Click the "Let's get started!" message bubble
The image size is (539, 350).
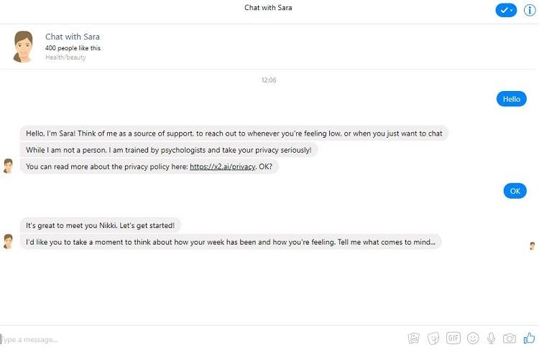coord(100,224)
